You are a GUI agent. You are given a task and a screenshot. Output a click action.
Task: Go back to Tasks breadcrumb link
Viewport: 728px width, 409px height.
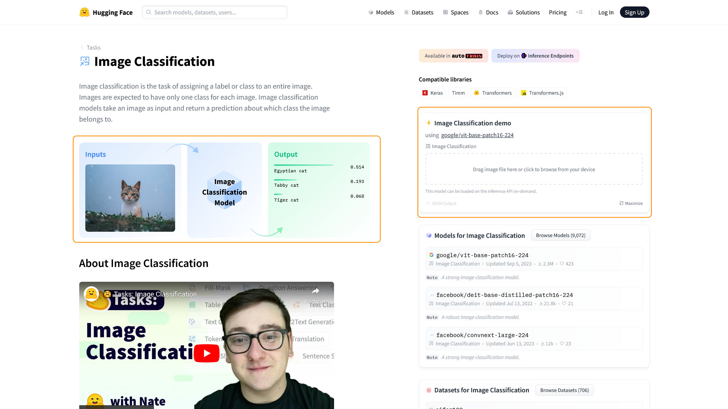(93, 47)
